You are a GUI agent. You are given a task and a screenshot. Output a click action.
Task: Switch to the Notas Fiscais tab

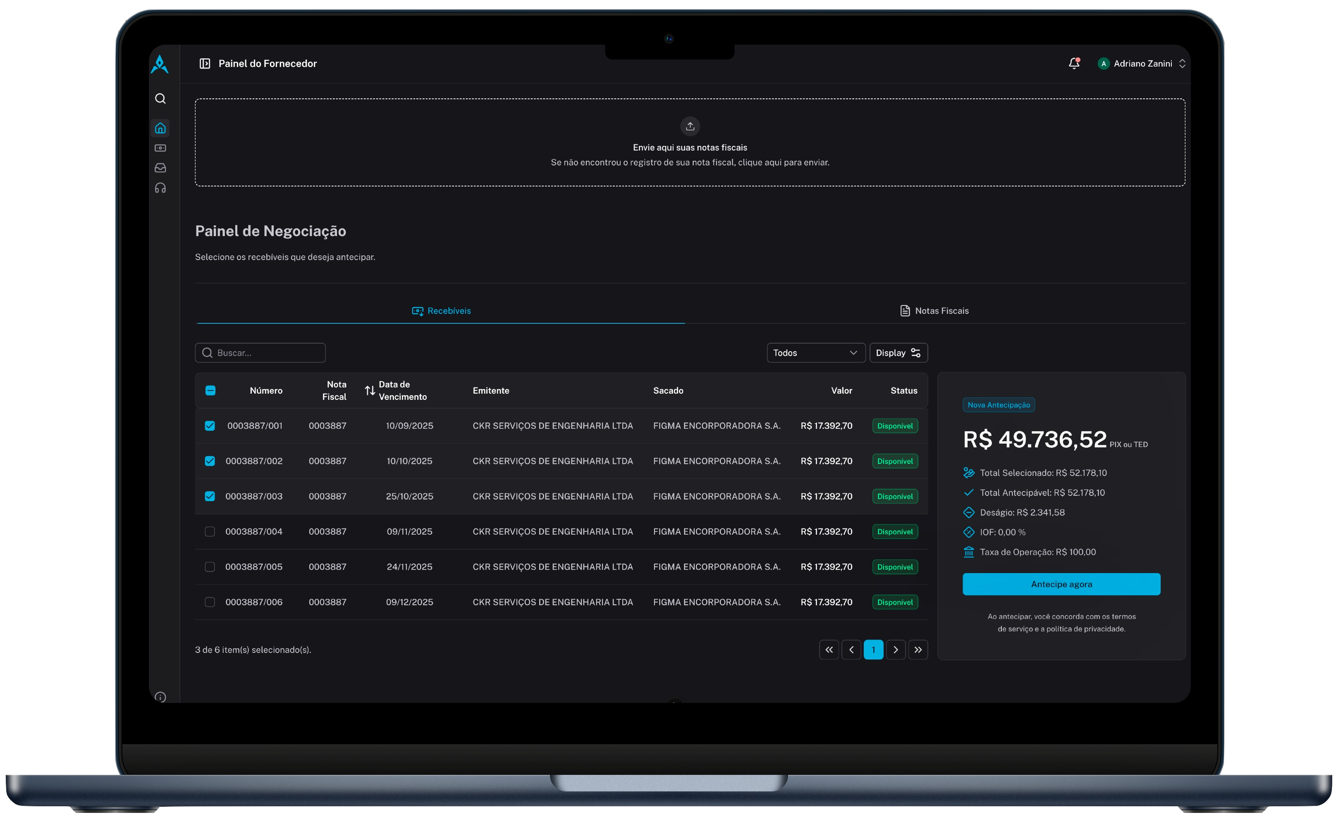[934, 311]
